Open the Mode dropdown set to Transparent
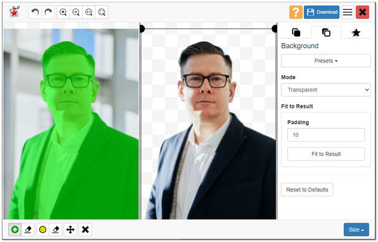 tap(326, 90)
